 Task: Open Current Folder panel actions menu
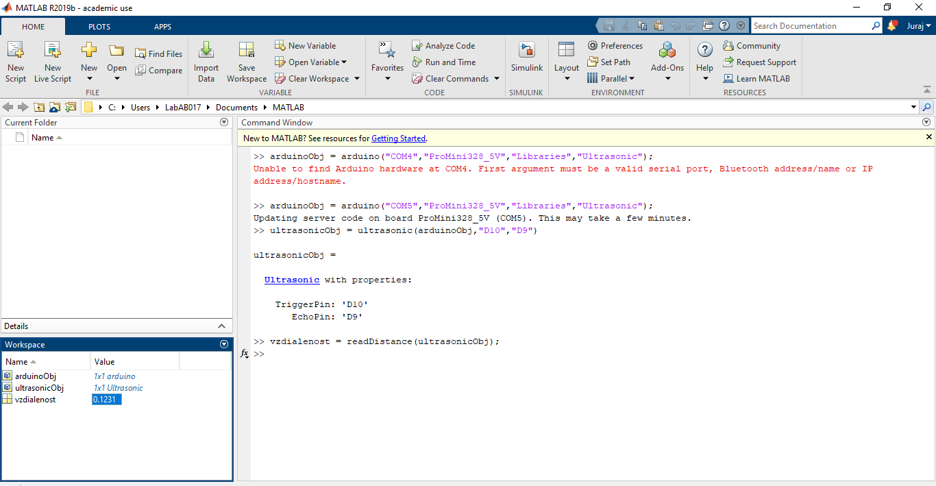click(223, 122)
